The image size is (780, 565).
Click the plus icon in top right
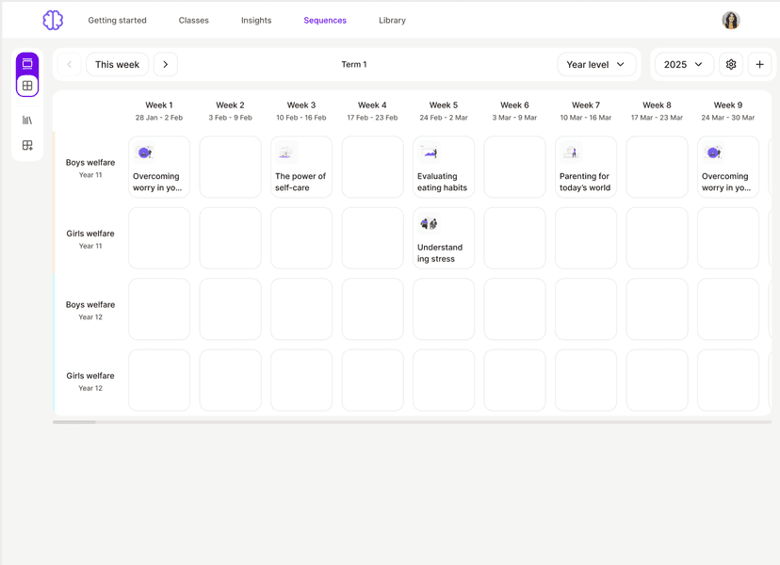[x=759, y=64]
